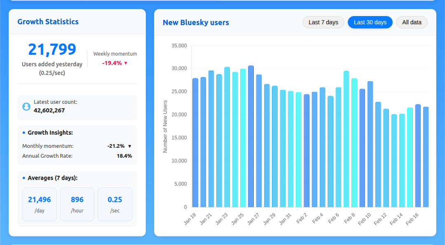Select the Last 30 days range

370,22
